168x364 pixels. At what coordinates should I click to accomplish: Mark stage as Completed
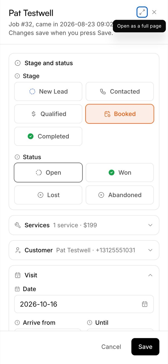coord(48,136)
